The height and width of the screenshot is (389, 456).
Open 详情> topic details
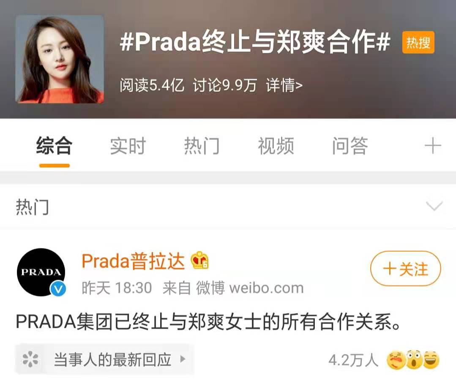click(284, 85)
